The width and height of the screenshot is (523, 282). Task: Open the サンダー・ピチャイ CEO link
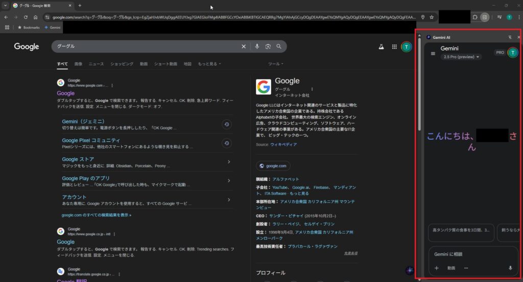[286, 216]
